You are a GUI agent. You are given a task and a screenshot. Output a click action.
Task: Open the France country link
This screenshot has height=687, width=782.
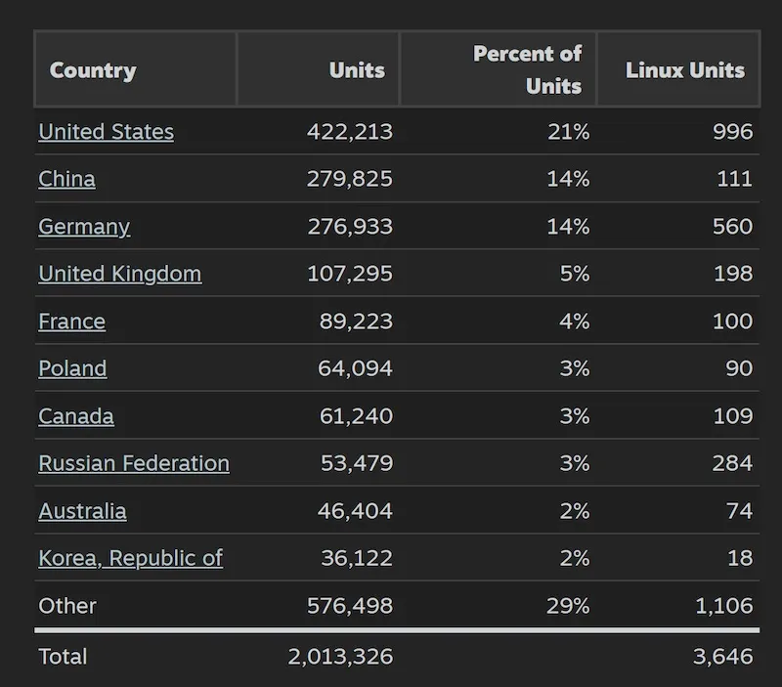pyautogui.click(x=71, y=322)
